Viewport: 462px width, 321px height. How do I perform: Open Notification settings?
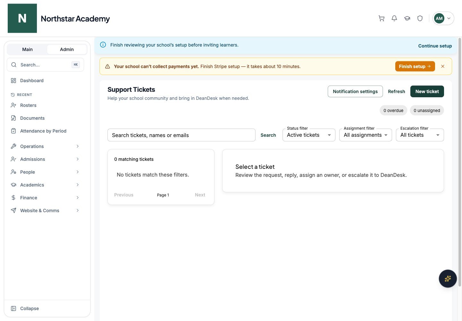click(355, 91)
